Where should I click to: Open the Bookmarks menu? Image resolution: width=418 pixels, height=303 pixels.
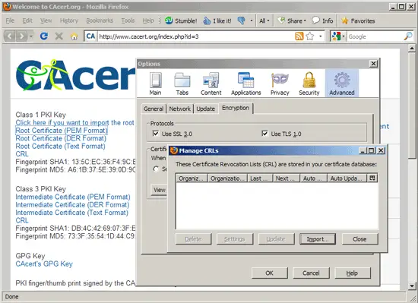point(100,21)
